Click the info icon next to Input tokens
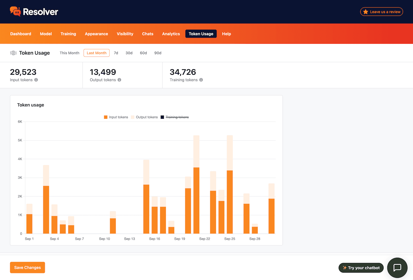Viewport: 413px width, 280px height. tap(36, 80)
